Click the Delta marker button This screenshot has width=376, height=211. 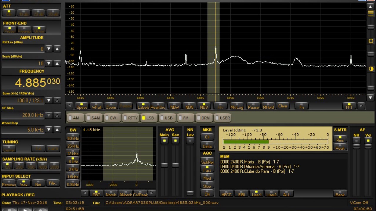[x=207, y=146]
